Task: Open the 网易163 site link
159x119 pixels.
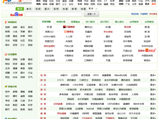Action: pyautogui.click(x=49, y=32)
